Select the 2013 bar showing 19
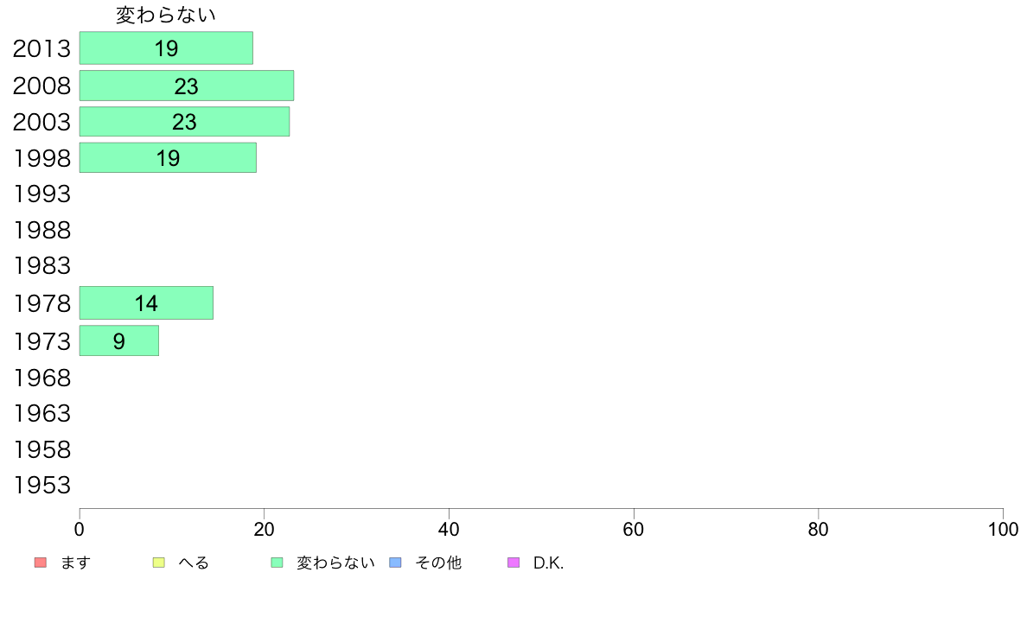The height and width of the screenshot is (636, 1027). point(166,48)
